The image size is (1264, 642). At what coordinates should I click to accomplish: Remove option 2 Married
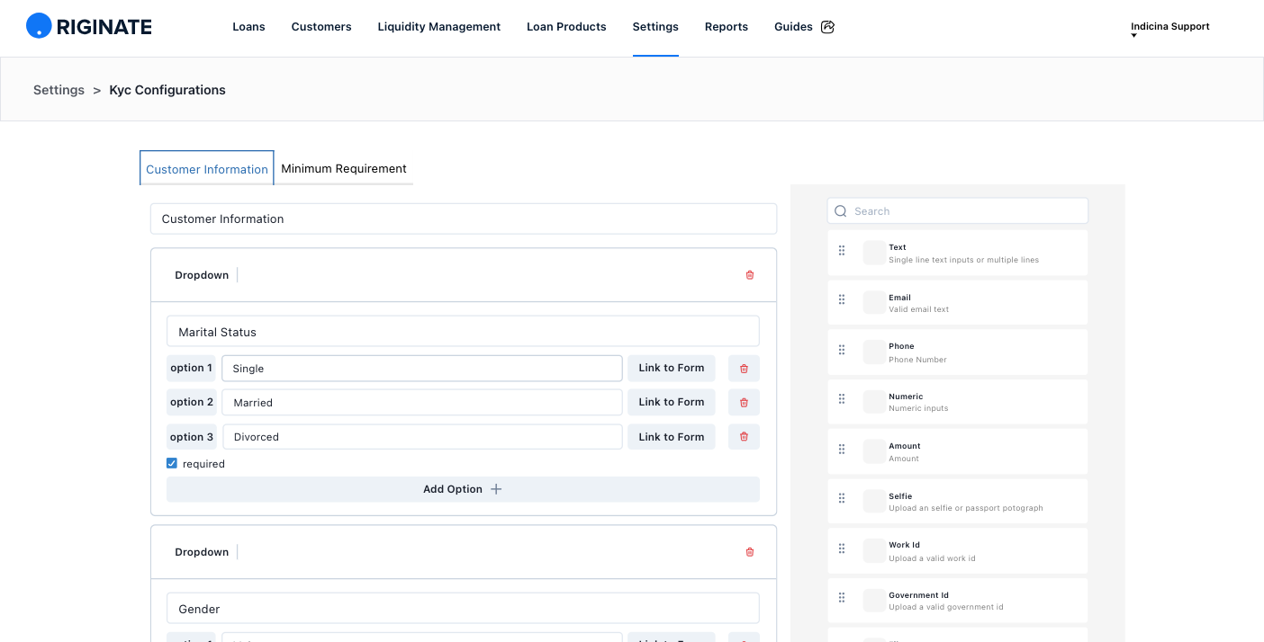pos(744,403)
